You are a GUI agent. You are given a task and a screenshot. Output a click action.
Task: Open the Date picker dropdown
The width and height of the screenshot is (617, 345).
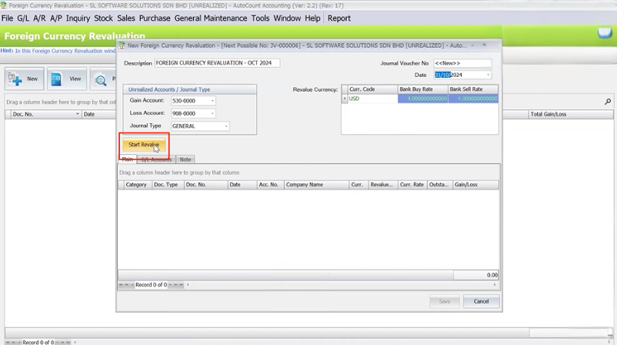click(488, 75)
